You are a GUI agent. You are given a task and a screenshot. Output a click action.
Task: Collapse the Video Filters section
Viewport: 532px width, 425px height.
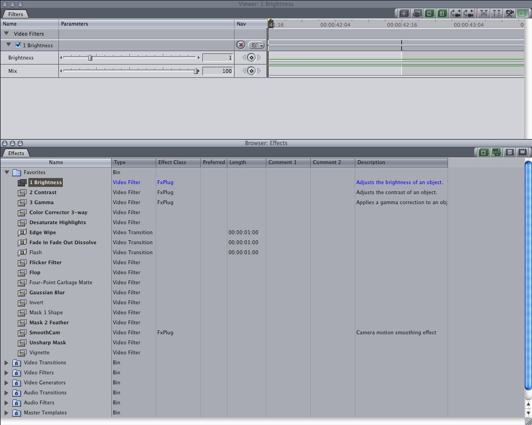(7, 33)
